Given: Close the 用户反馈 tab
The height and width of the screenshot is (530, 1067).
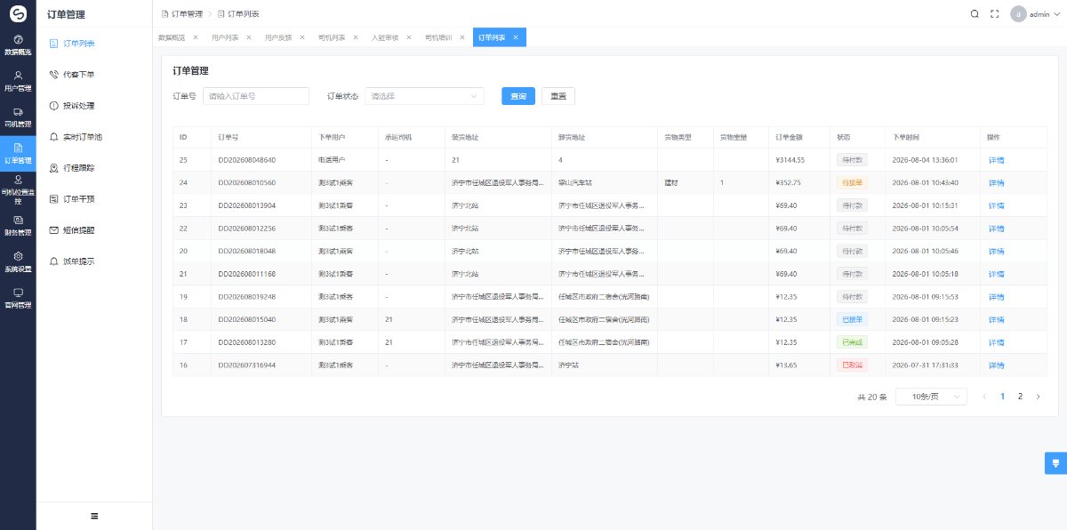Looking at the screenshot, I should click(x=301, y=37).
